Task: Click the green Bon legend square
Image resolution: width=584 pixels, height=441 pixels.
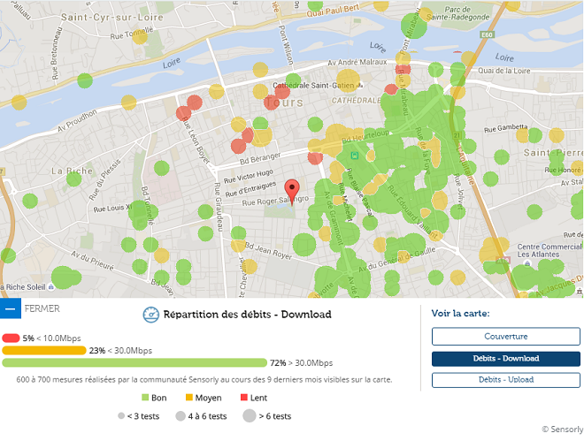Action: coord(145,398)
